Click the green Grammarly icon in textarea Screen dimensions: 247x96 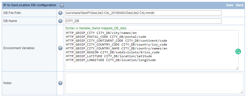tap(238, 51)
